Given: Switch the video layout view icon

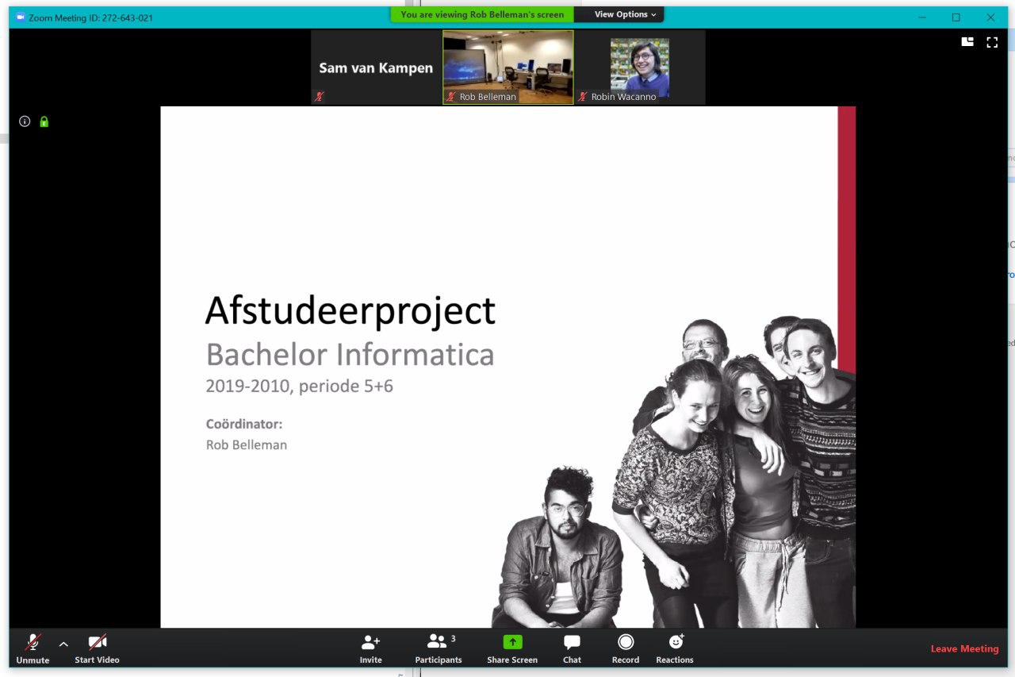Looking at the screenshot, I should pyautogui.click(x=967, y=42).
